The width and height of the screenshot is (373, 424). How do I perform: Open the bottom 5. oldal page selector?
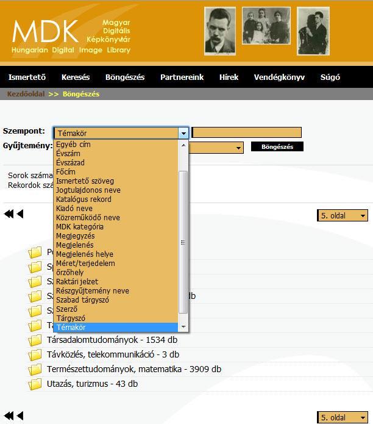pyautogui.click(x=343, y=417)
